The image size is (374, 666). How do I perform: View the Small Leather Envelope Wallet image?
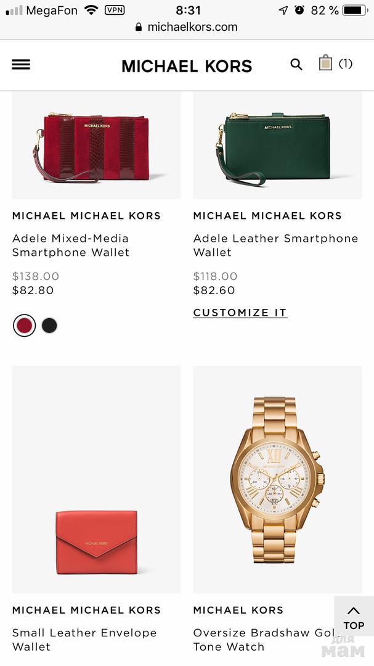pyautogui.click(x=96, y=480)
